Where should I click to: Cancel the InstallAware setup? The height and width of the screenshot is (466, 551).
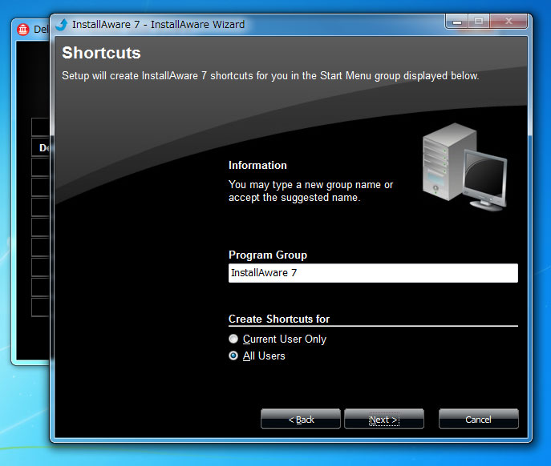(479, 419)
